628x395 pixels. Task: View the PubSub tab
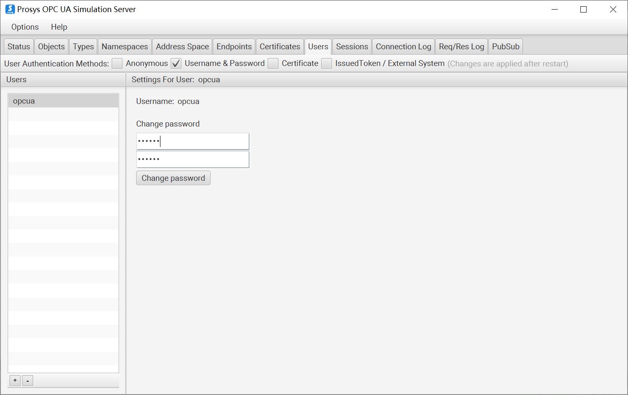click(505, 46)
